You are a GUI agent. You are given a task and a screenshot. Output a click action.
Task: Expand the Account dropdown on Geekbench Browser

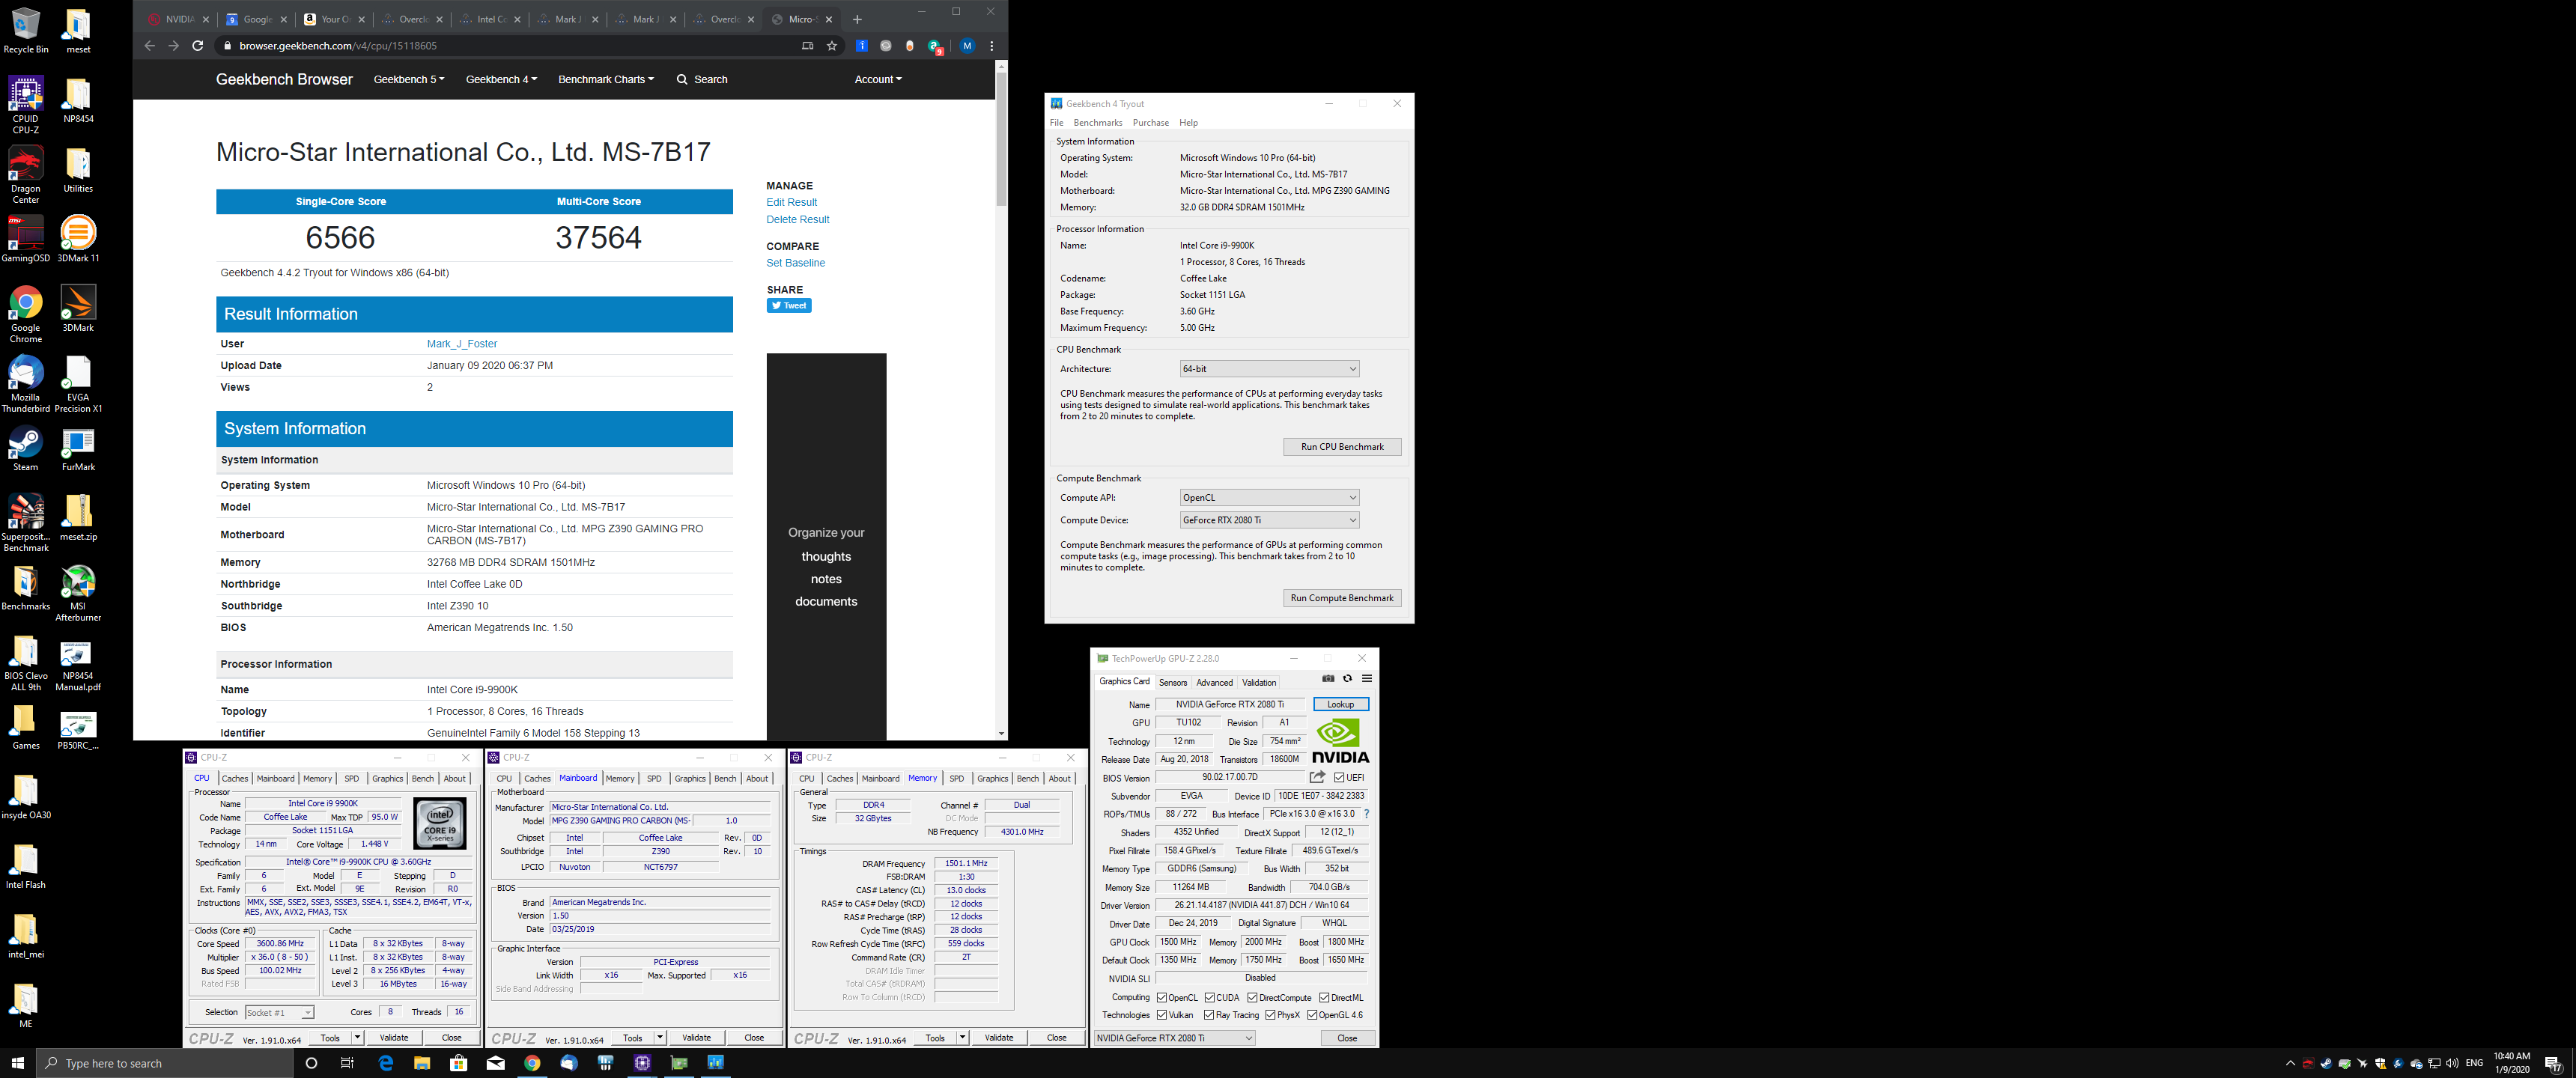pos(878,79)
